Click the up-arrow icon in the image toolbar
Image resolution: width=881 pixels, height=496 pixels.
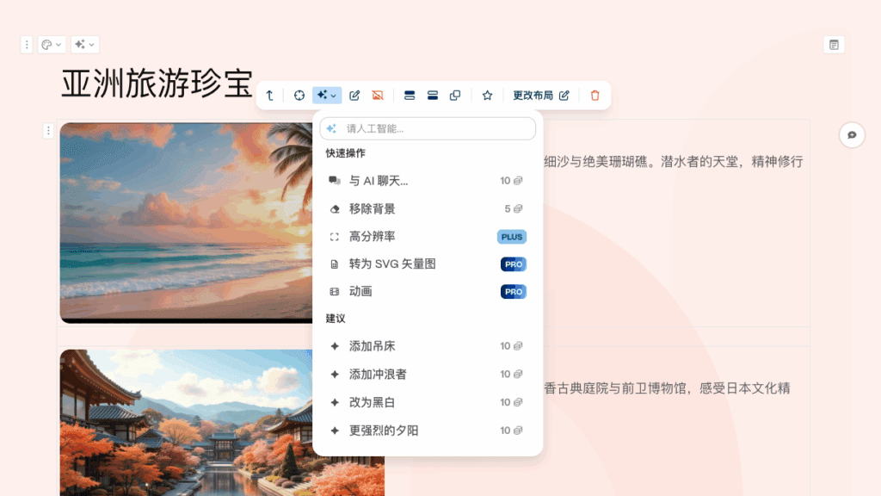click(x=269, y=96)
